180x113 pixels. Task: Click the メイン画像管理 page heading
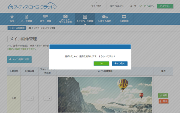tap(23, 39)
